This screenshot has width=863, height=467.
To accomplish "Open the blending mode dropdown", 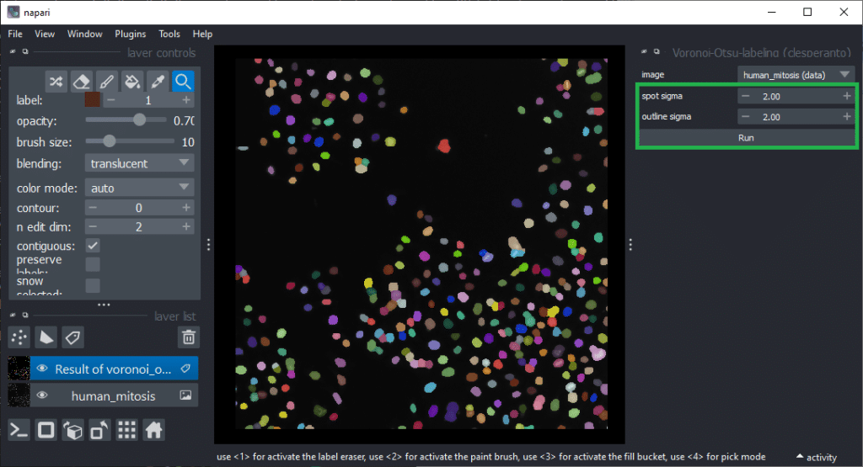I will point(139,163).
